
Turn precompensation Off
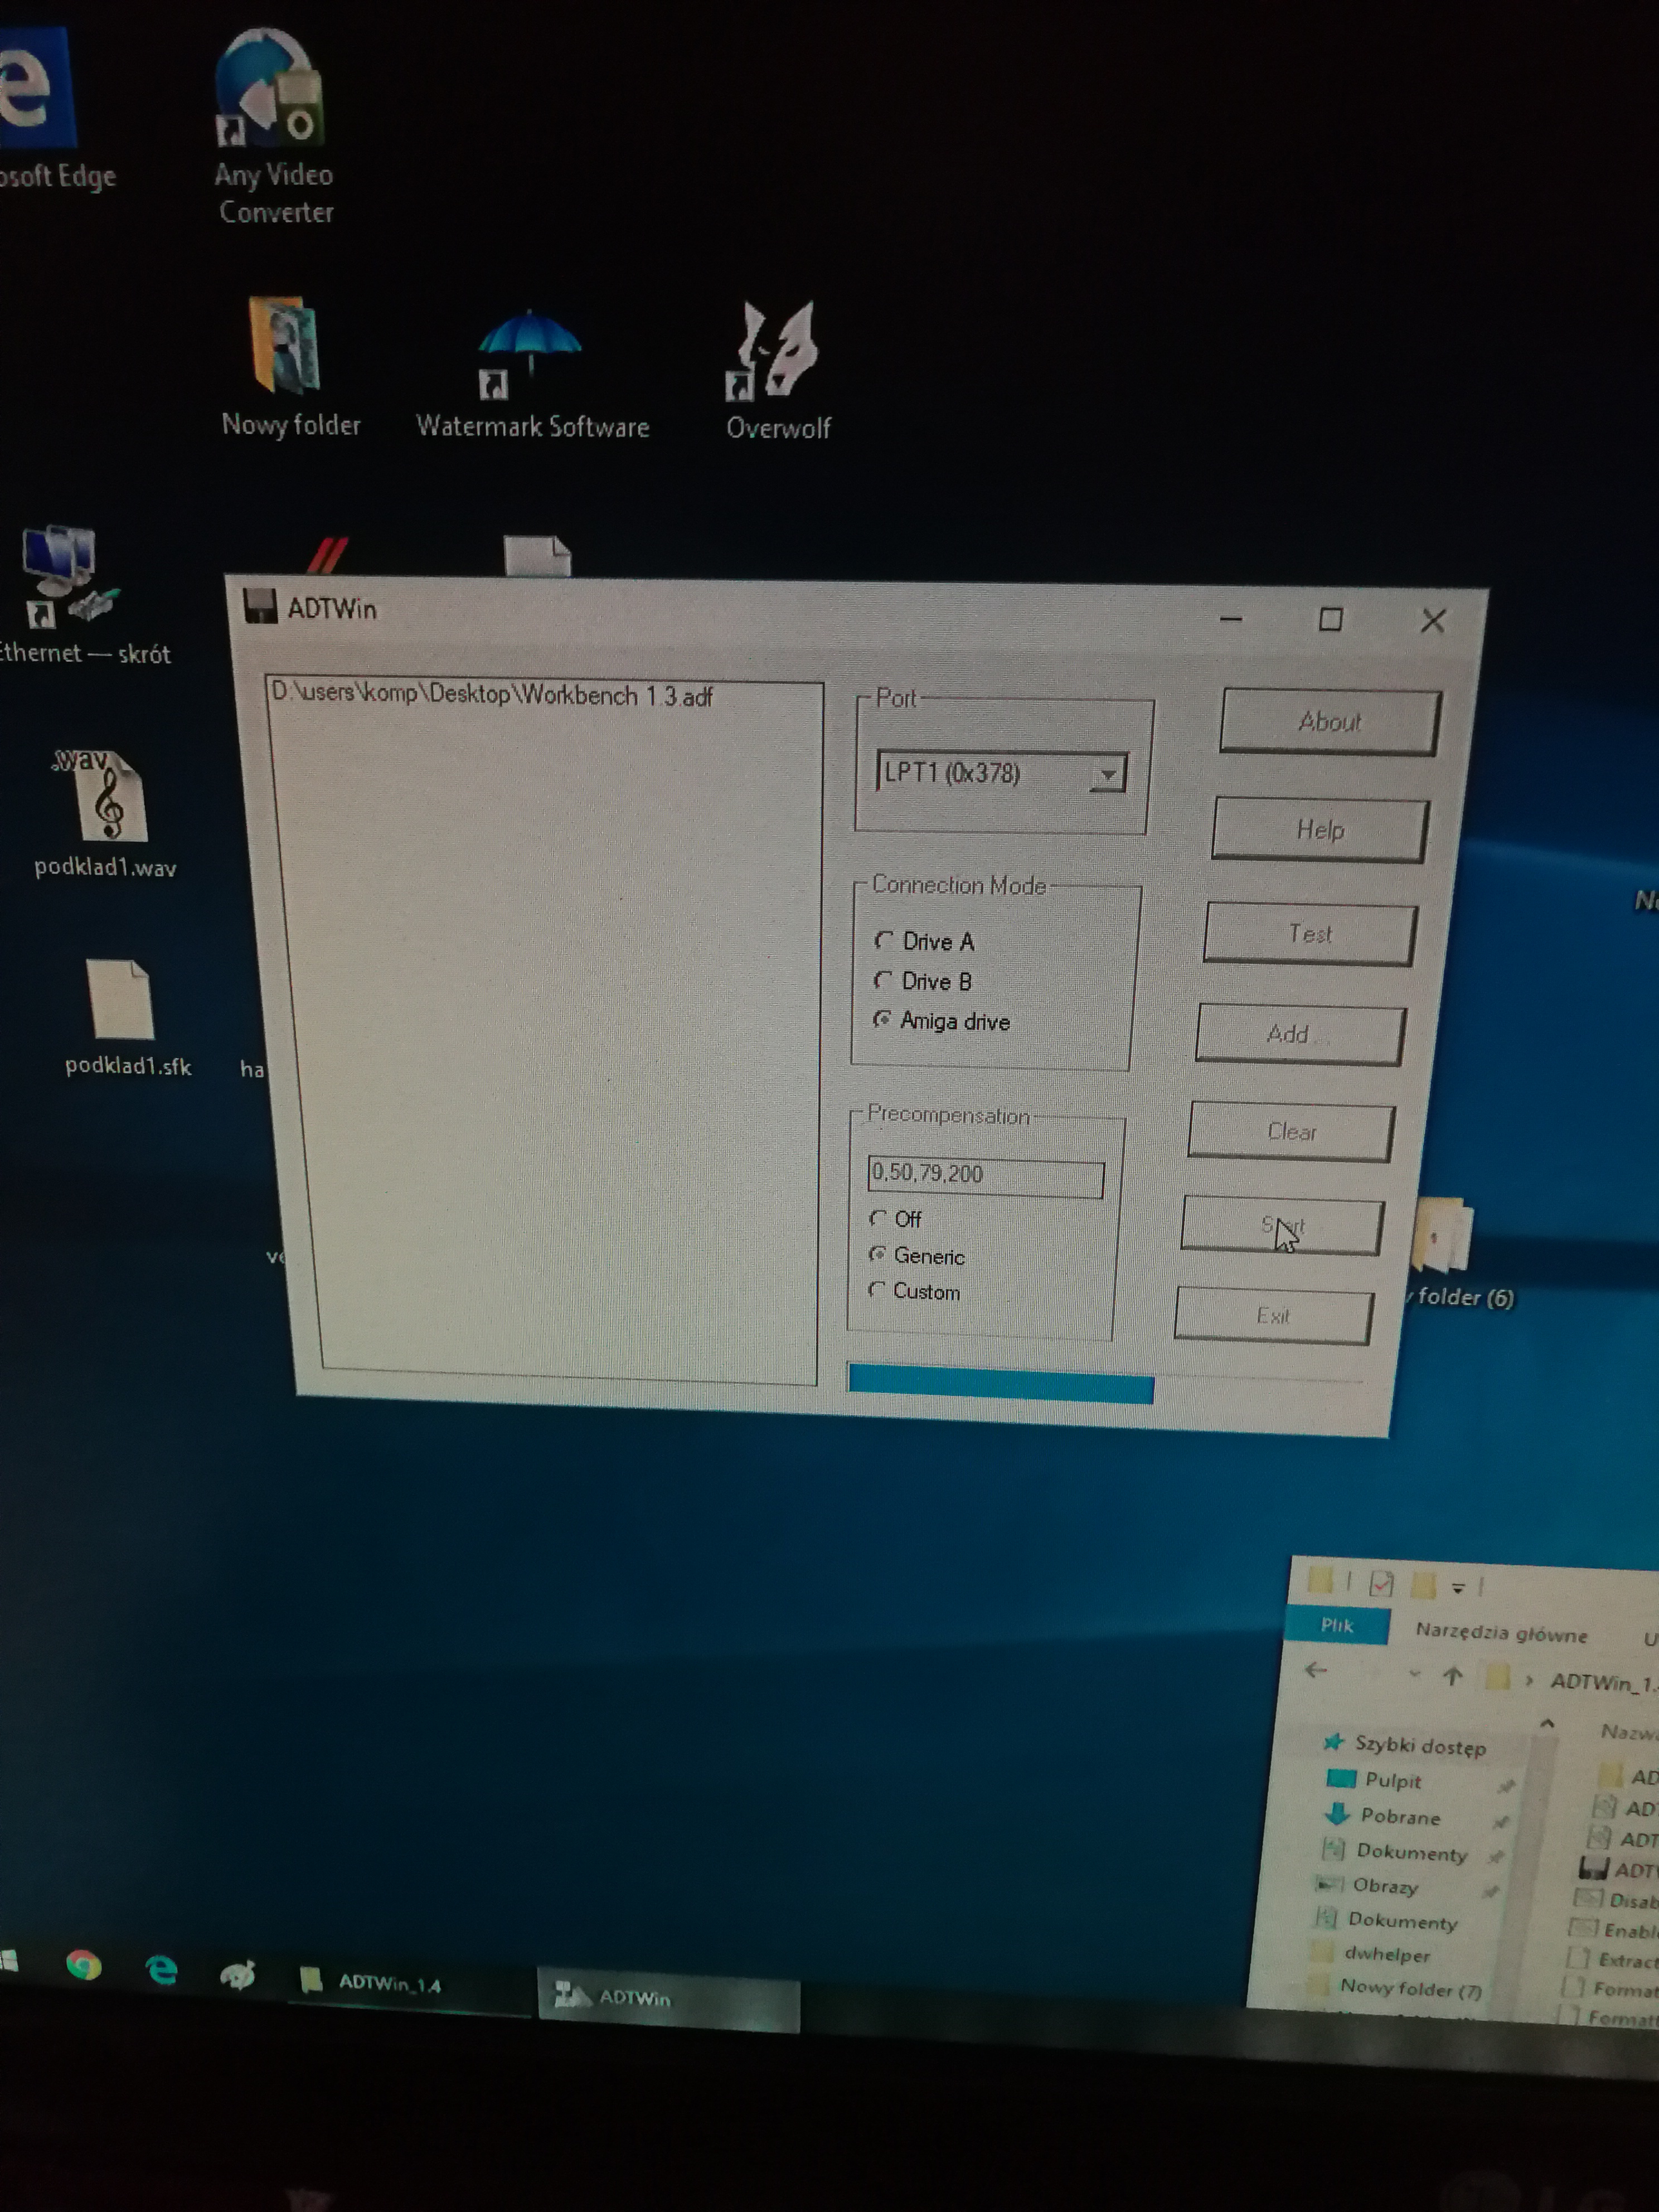click(896, 1218)
